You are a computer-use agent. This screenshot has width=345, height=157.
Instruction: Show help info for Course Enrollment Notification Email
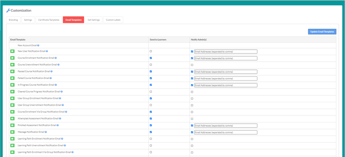56,58
